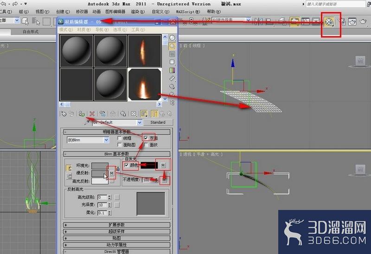Enable 线框 wire checkbox
This screenshot has width=371, height=254.
(120, 138)
